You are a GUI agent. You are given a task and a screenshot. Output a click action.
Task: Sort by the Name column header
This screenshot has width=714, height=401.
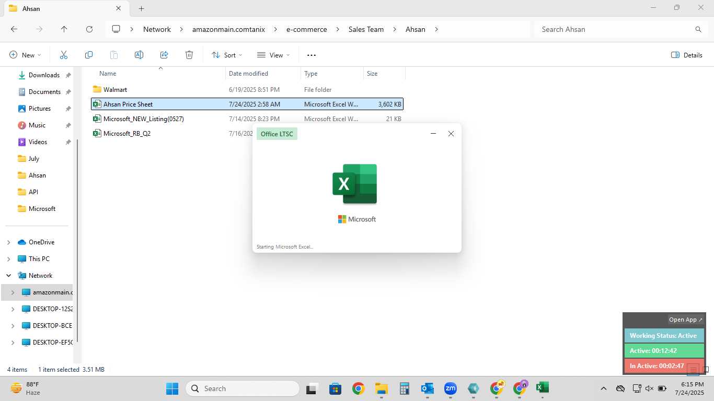(108, 74)
